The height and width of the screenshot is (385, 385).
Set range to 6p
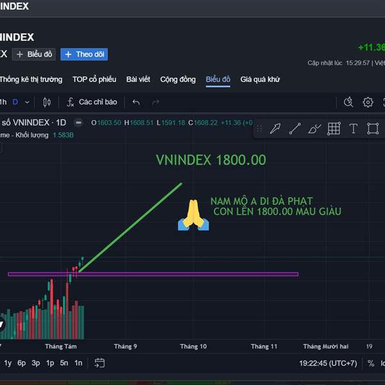click(22, 363)
